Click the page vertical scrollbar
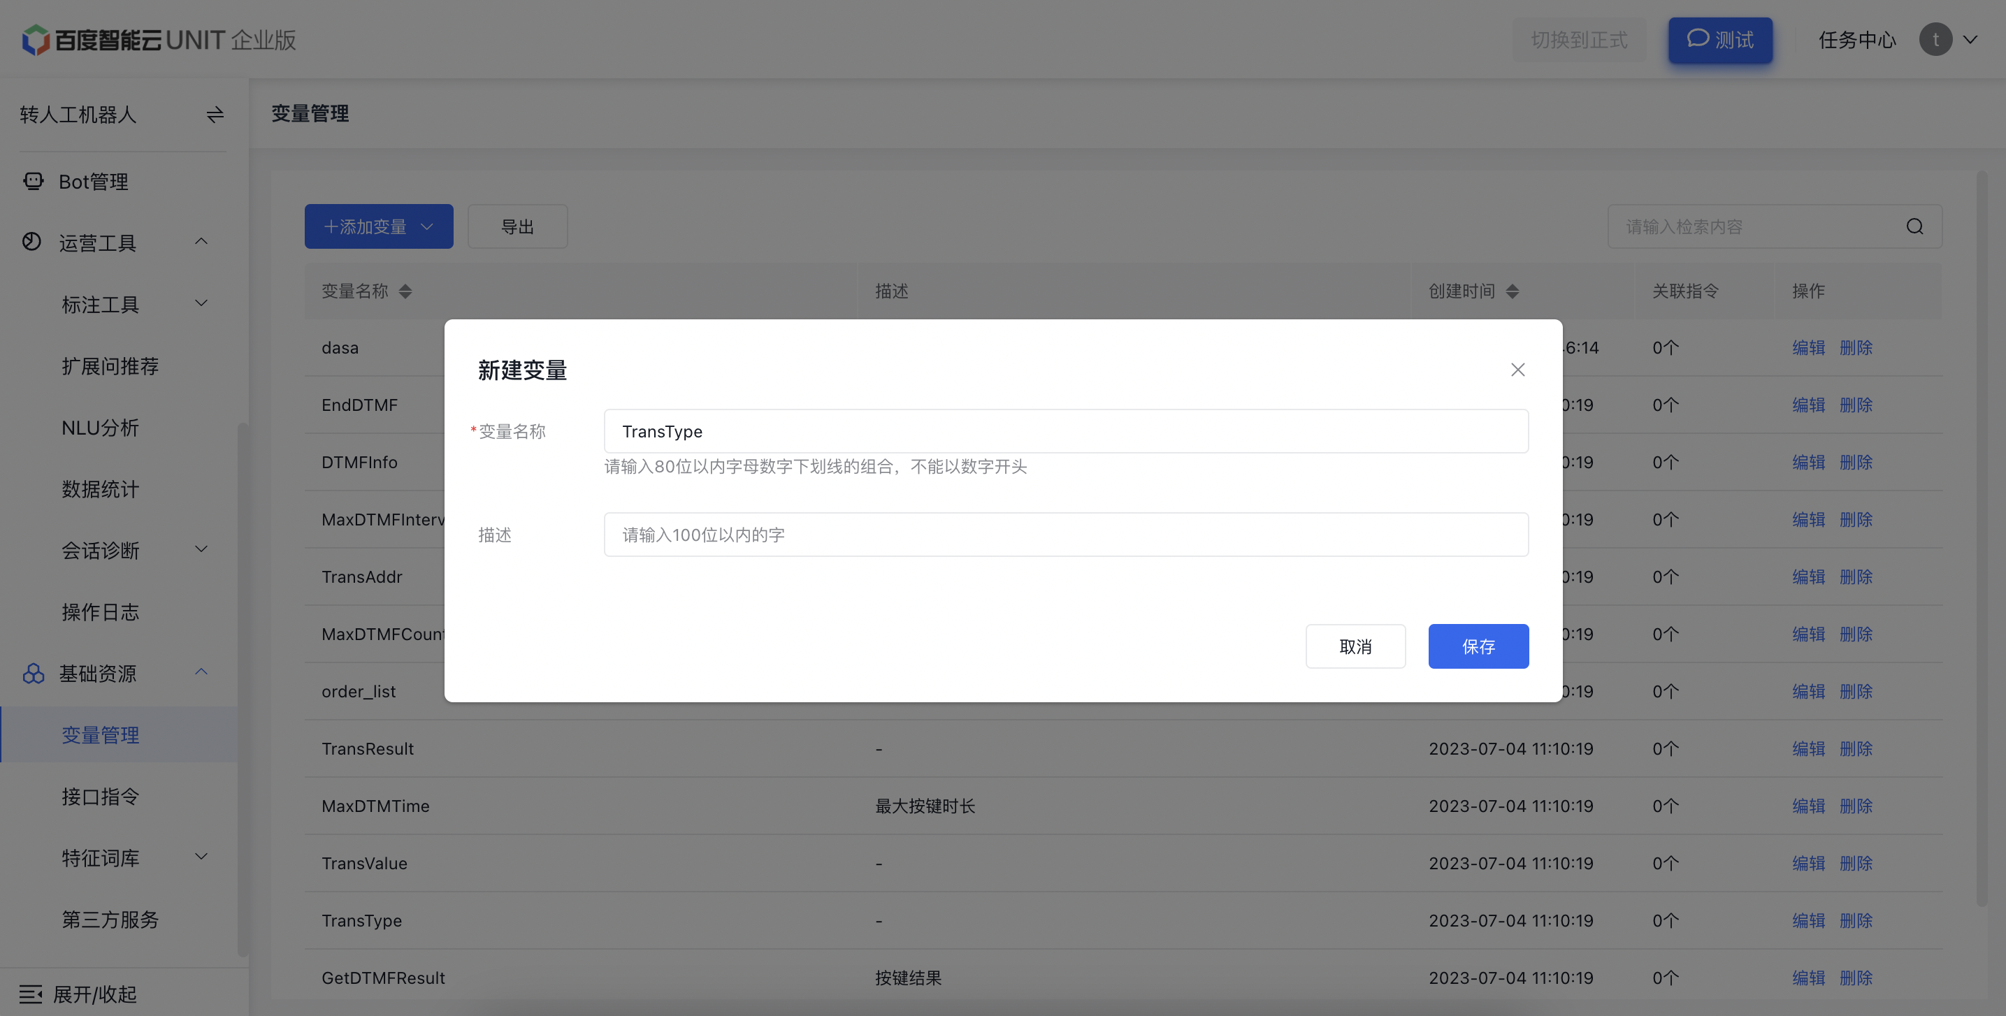 pos(1982,539)
